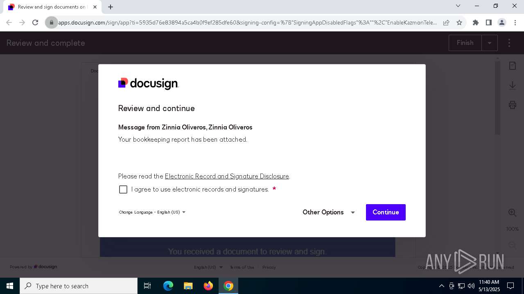Open the Privacy footer link

269,267
